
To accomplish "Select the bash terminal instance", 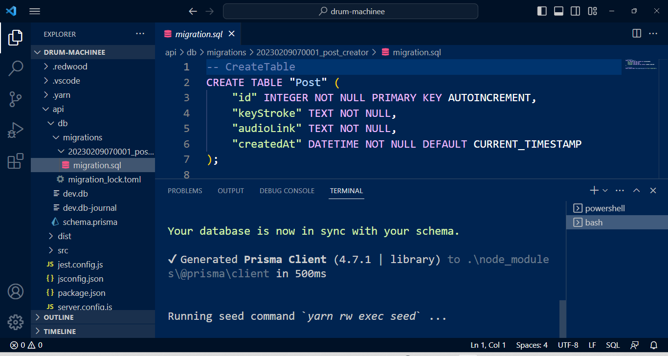I will [617, 222].
